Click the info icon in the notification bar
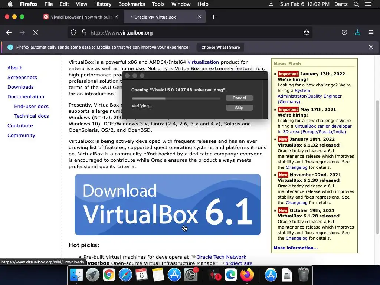 [x=10, y=47]
